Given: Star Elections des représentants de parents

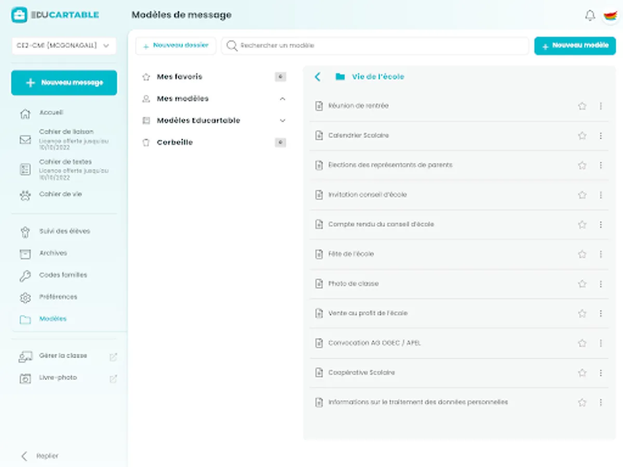Looking at the screenshot, I should [582, 165].
